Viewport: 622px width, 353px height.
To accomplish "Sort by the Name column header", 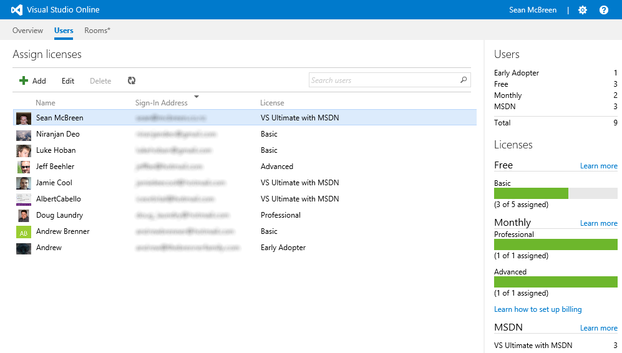I will click(45, 103).
